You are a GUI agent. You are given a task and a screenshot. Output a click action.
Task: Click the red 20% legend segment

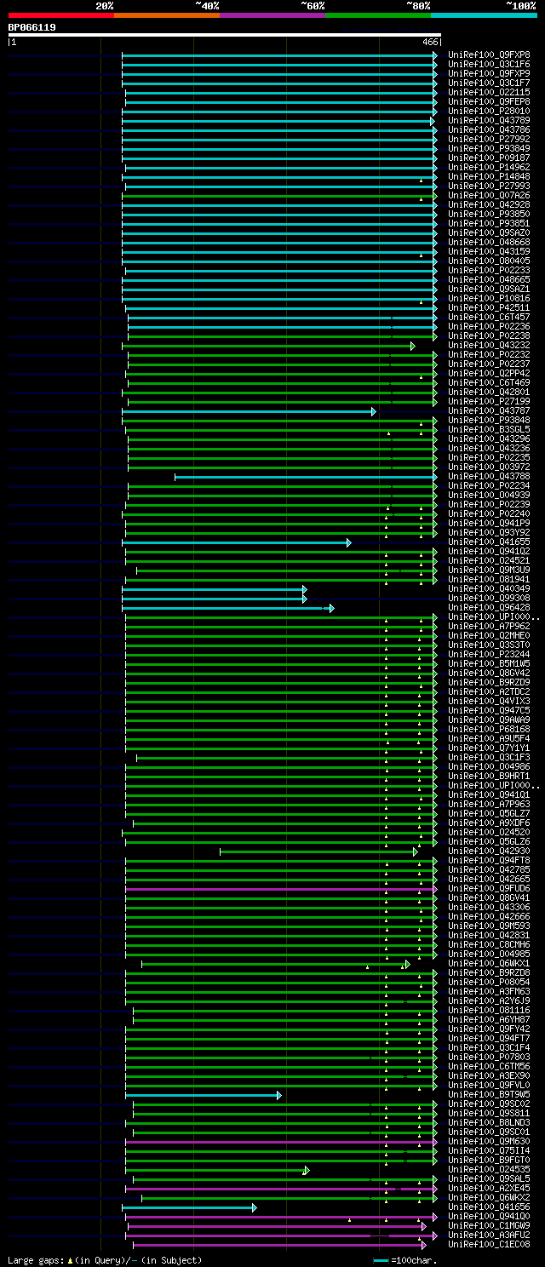[60, 15]
